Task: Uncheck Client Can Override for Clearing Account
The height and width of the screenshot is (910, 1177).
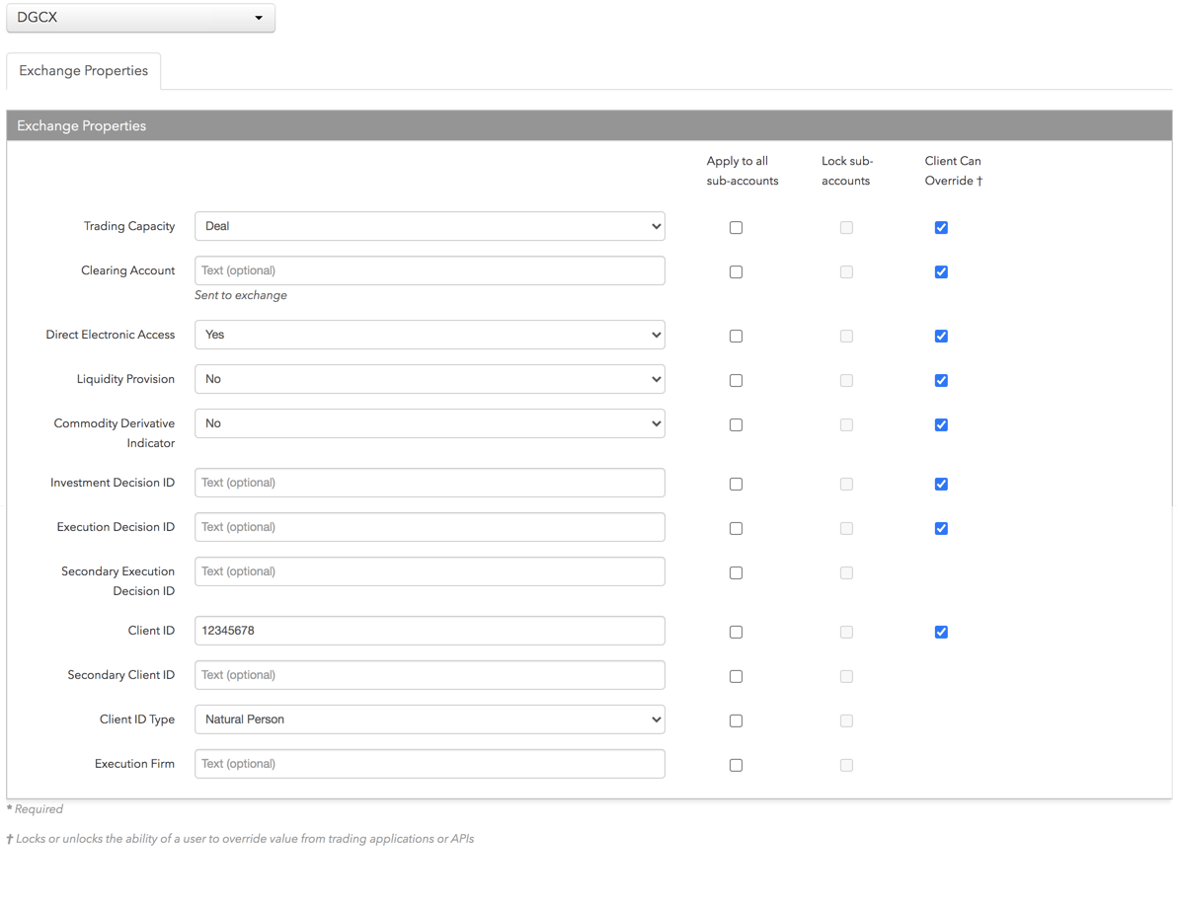Action: click(941, 271)
